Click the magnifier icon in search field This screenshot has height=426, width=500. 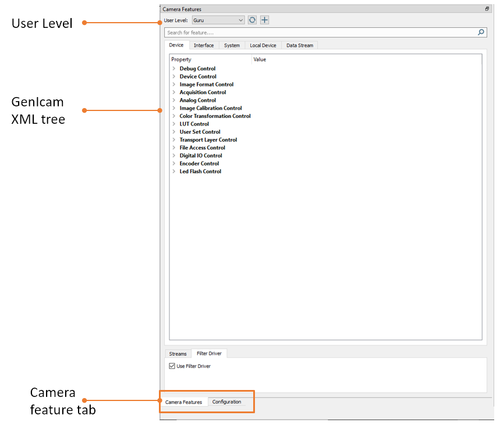(481, 32)
